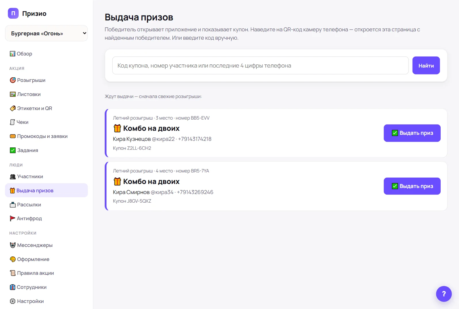This screenshot has height=309, width=459.
Task: Click Кира Смирнов phone +79143269246
Action: 195,192
